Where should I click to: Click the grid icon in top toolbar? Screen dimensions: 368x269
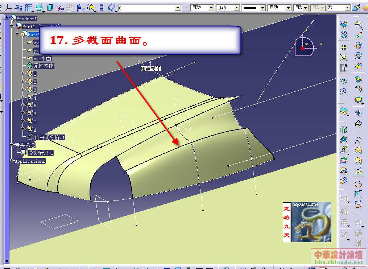pyautogui.click(x=29, y=7)
